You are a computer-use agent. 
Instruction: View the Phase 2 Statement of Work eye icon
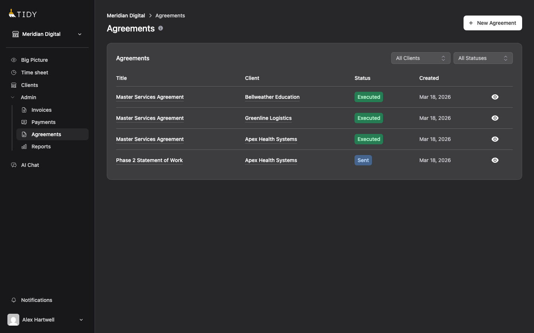pyautogui.click(x=495, y=160)
